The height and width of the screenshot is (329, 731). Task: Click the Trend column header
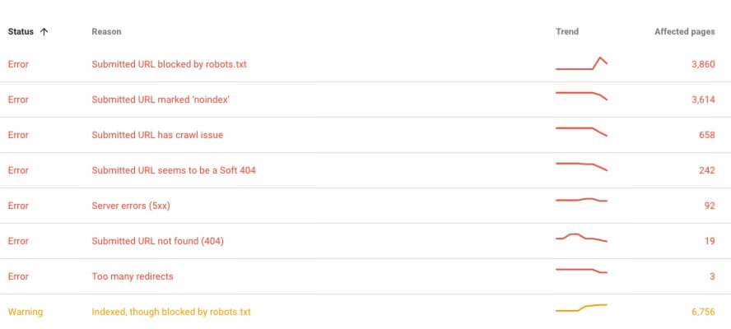click(x=567, y=32)
